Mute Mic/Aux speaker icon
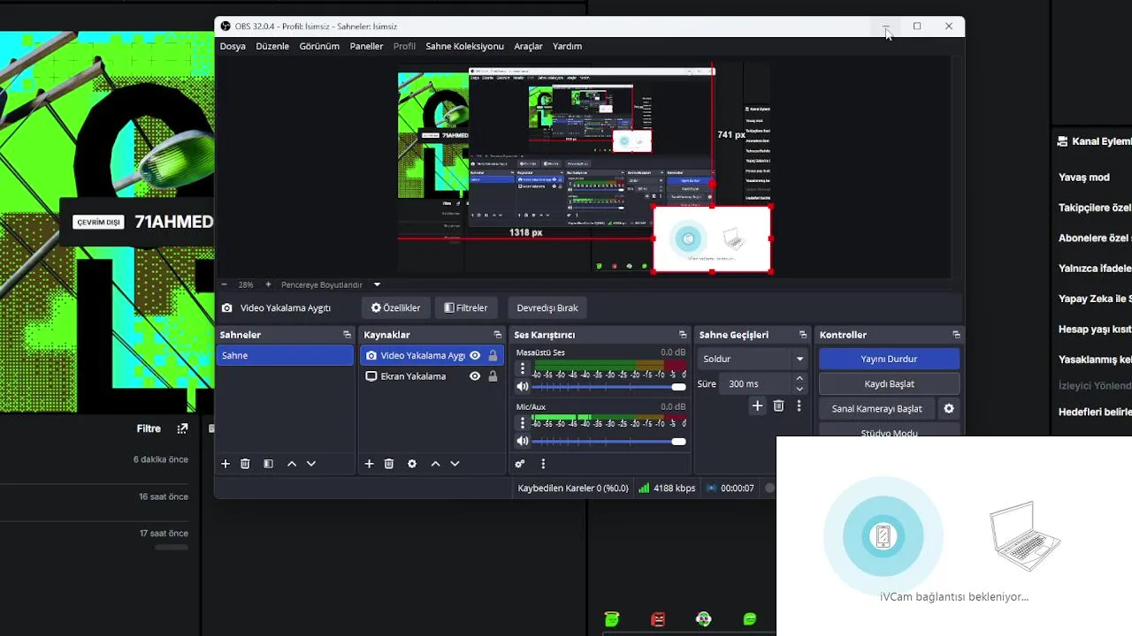 [522, 441]
